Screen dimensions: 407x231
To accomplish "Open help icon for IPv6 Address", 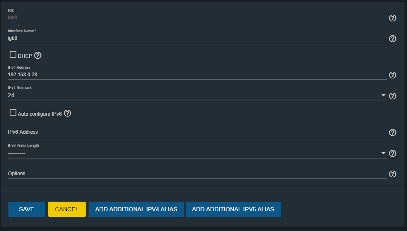I will (393, 132).
